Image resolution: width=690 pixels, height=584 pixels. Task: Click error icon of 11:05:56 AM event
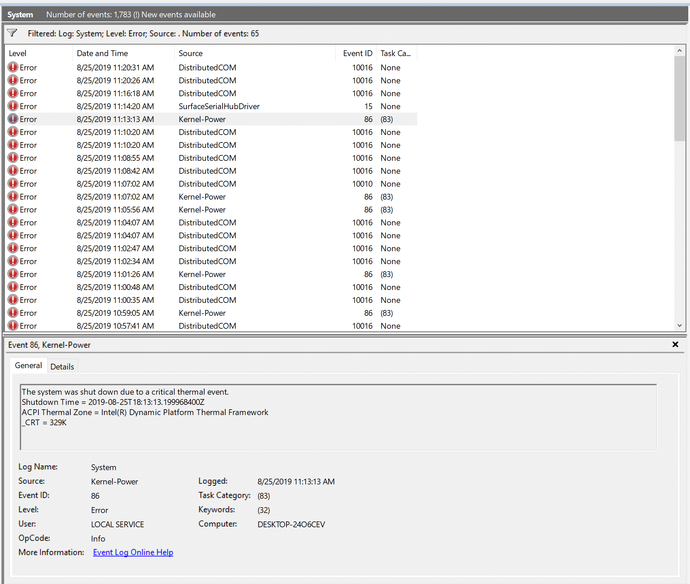tap(13, 209)
